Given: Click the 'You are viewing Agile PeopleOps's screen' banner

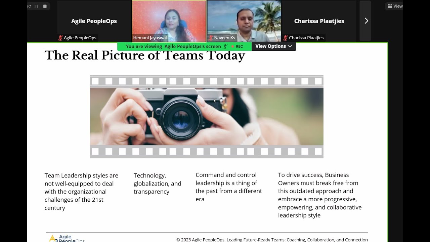Looking at the screenshot, I should (x=184, y=46).
